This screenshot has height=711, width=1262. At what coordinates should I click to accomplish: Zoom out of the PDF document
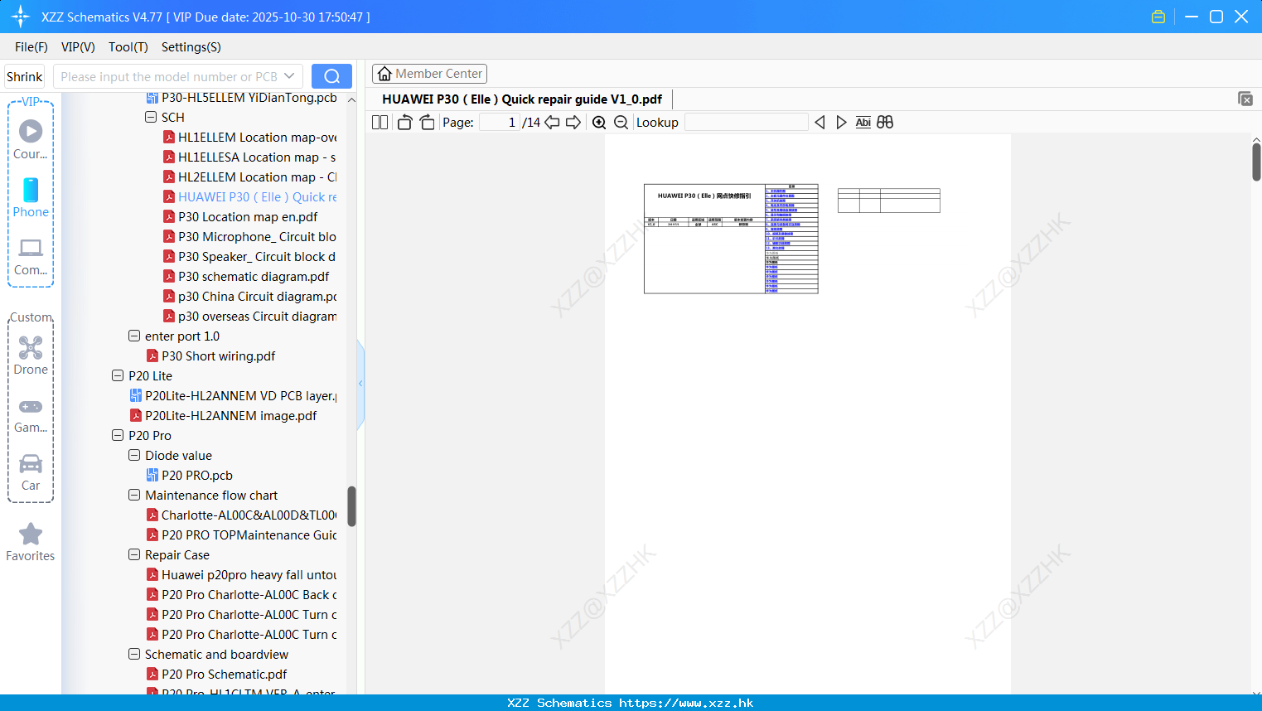[621, 123]
